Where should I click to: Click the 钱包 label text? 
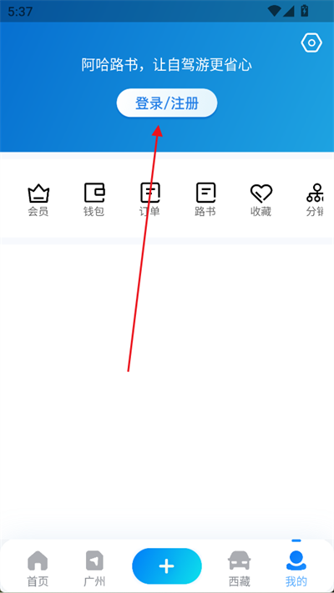[94, 211]
